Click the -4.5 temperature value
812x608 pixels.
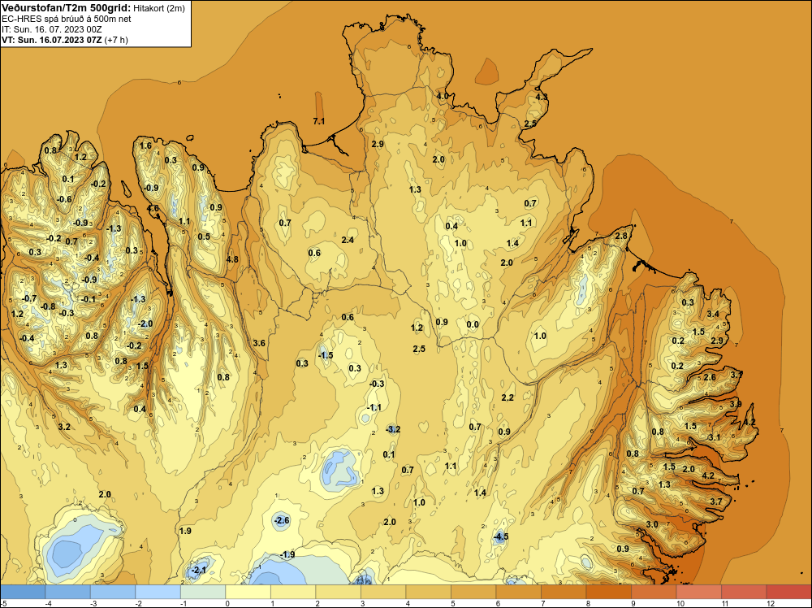pyautogui.click(x=501, y=536)
